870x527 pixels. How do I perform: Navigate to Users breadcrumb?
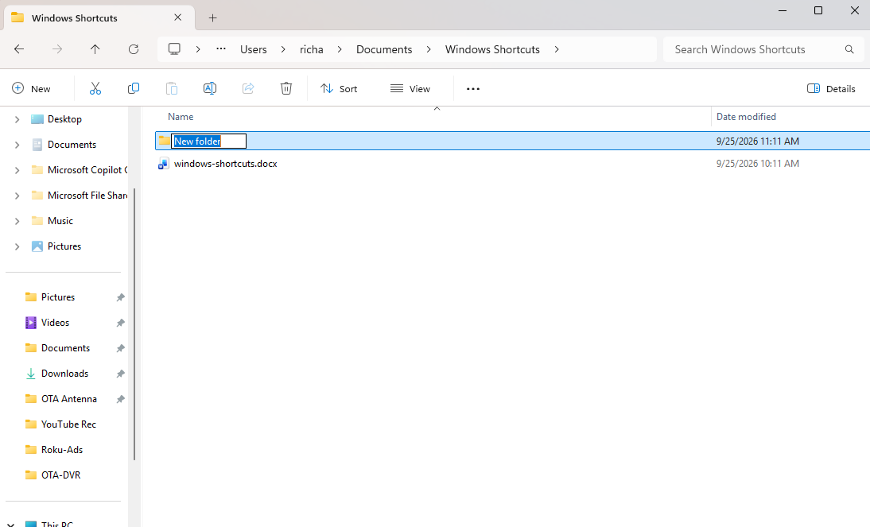[254, 49]
